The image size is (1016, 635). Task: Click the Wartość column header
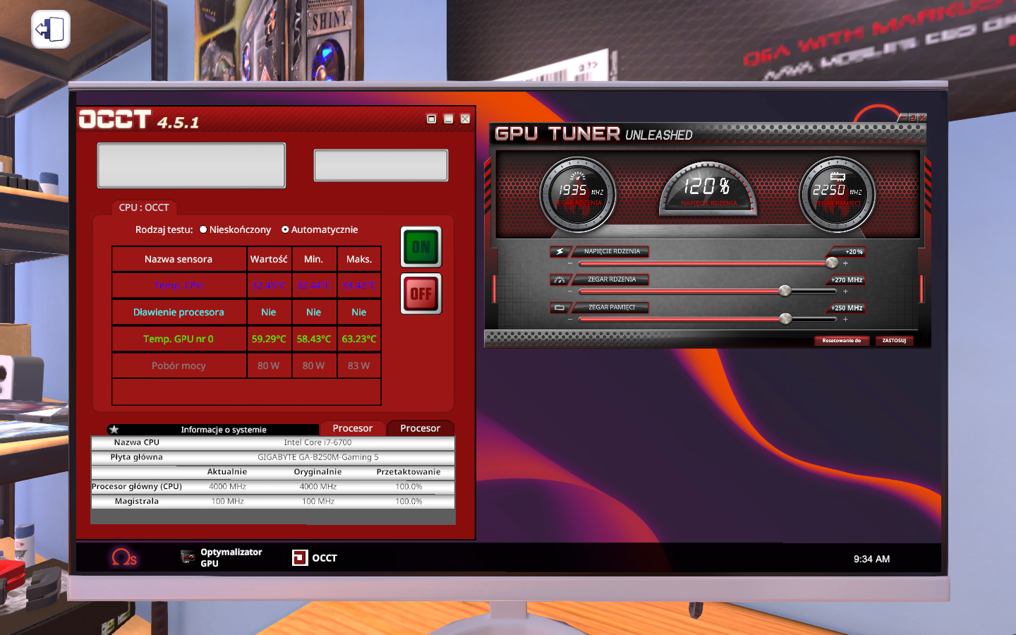pos(269,259)
